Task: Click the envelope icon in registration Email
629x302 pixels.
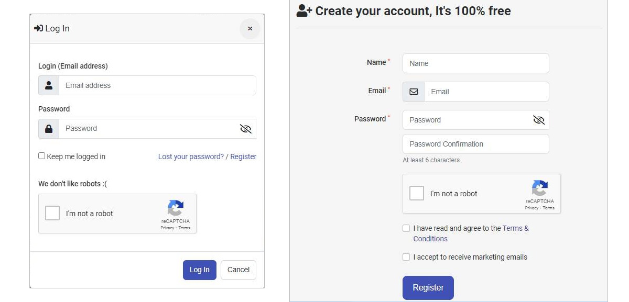Action: (x=414, y=92)
